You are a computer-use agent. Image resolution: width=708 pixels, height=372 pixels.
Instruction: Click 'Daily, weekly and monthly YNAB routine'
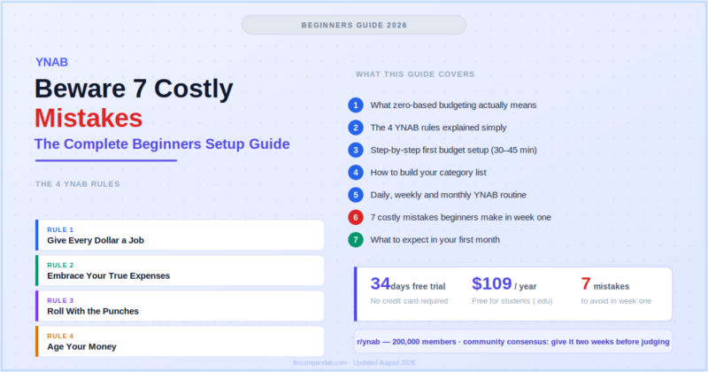click(x=449, y=195)
